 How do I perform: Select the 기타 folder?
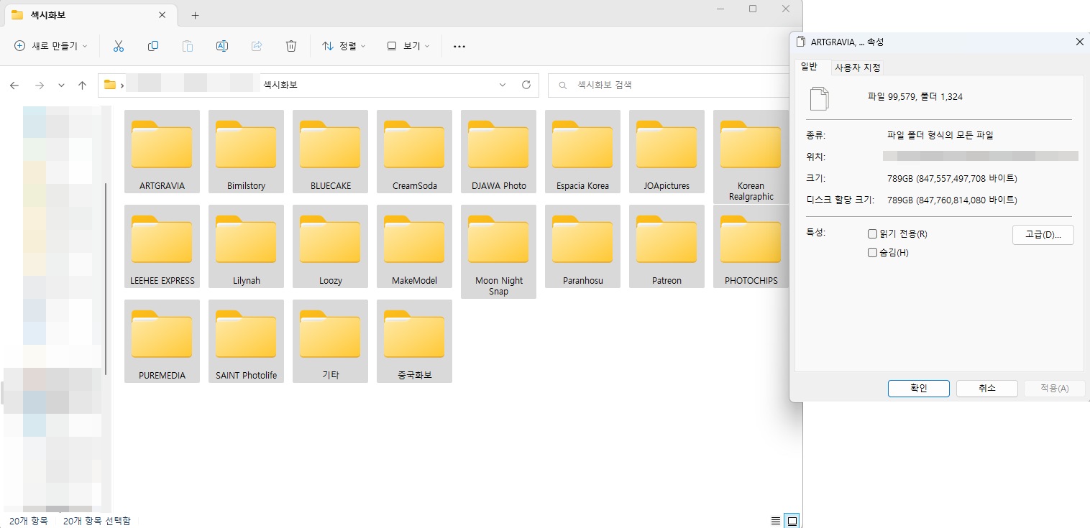click(x=330, y=341)
